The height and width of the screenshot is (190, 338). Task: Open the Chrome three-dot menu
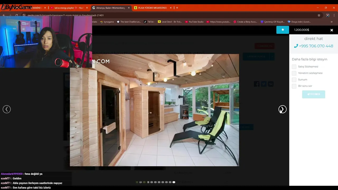point(334,15)
